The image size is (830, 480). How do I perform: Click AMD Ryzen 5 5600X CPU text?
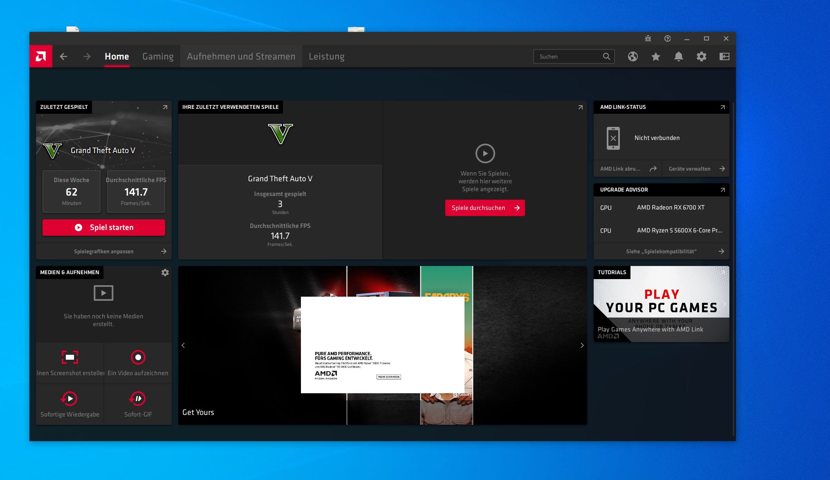(680, 230)
